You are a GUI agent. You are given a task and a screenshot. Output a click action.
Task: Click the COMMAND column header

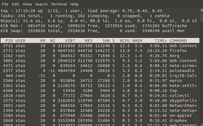click(x=178, y=41)
